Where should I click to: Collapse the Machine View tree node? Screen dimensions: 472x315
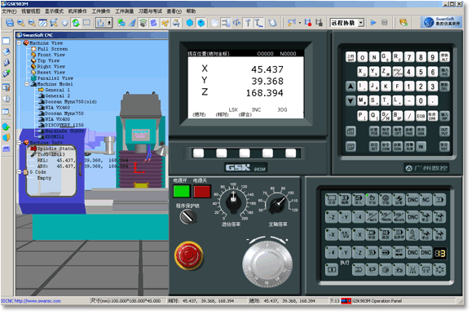(20, 43)
